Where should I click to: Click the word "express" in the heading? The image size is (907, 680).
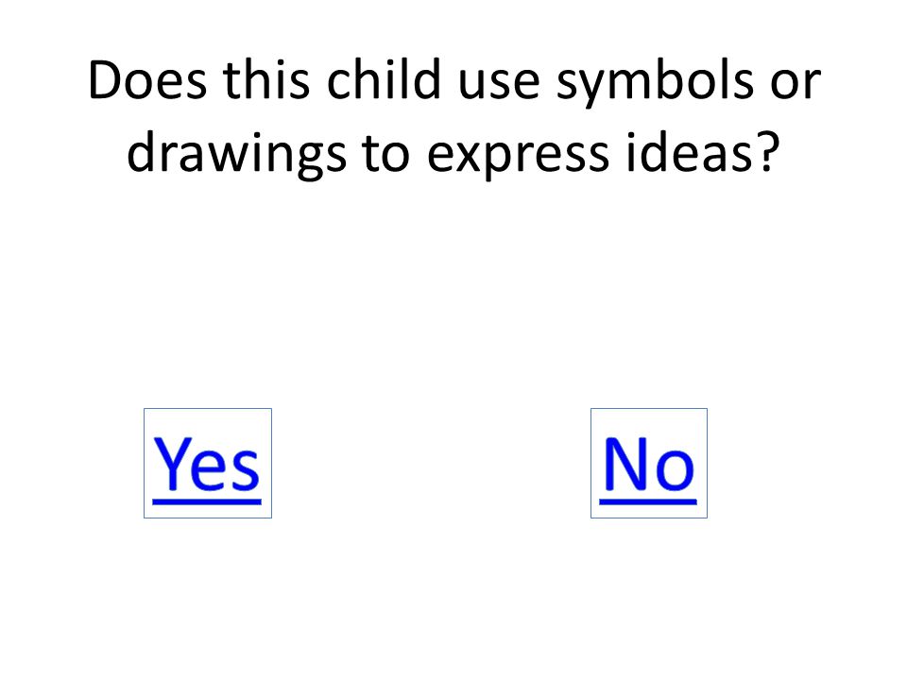pos(519,158)
